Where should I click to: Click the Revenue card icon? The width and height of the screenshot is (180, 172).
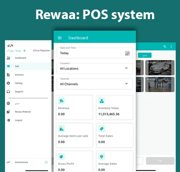point(61,101)
